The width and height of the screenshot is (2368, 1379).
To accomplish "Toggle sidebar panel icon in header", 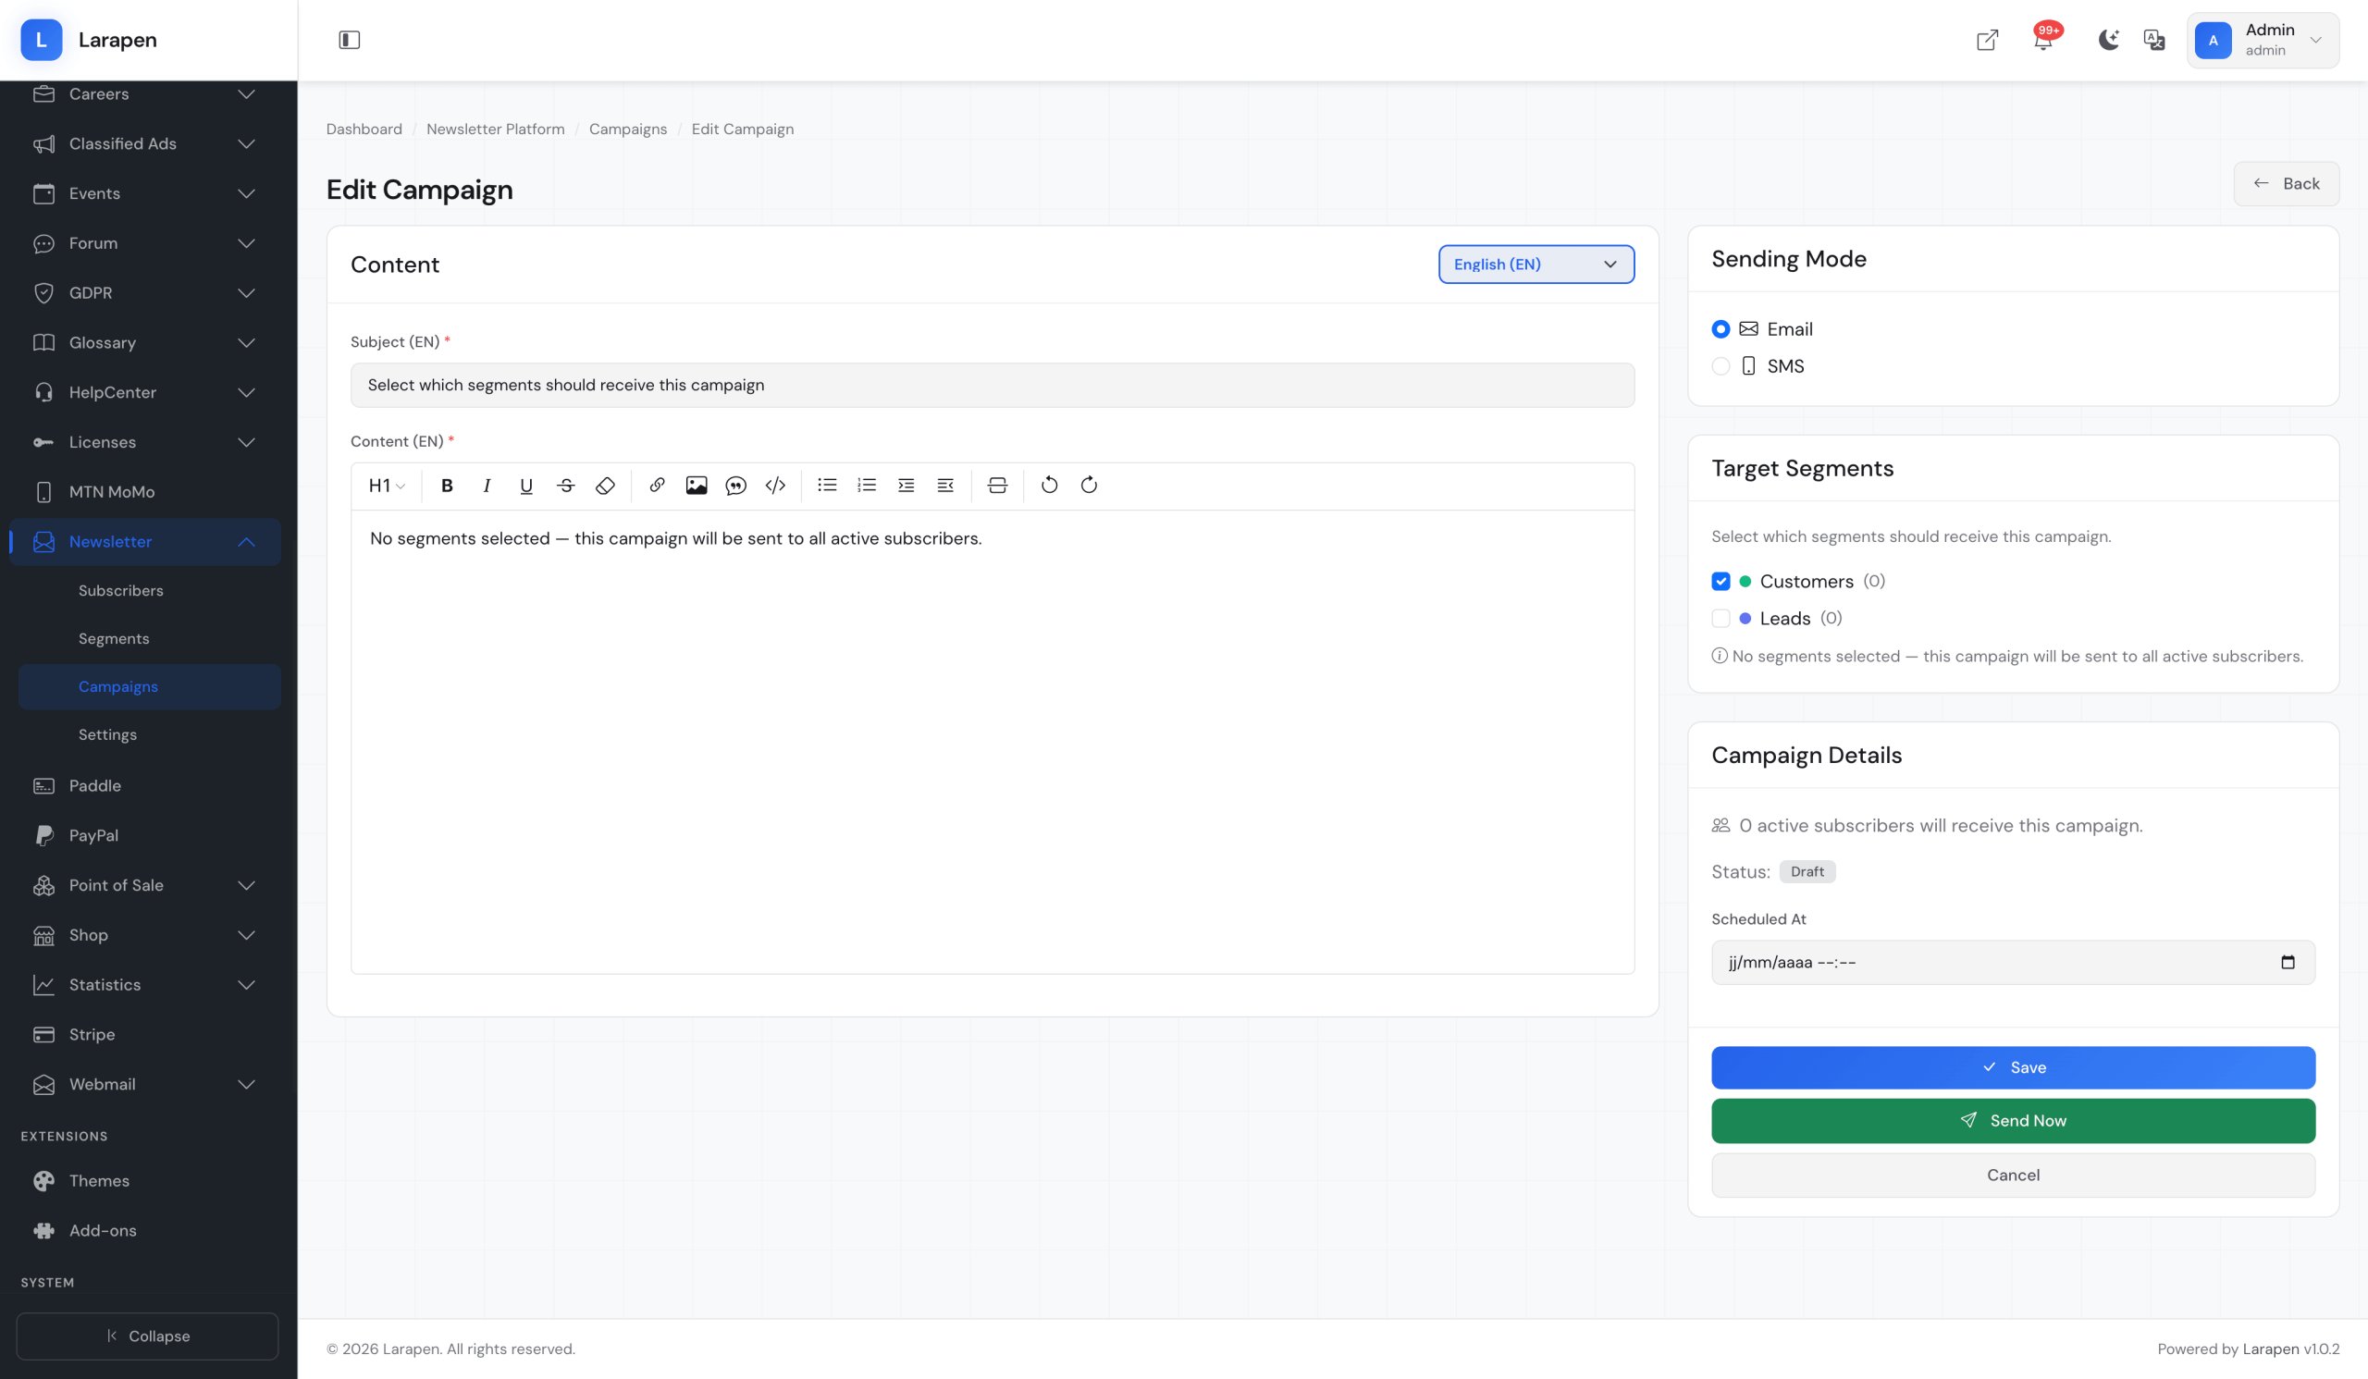I will 349,40.
